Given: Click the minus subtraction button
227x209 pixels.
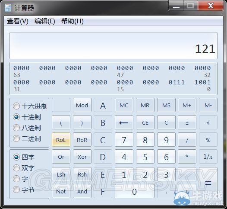Looking at the screenshot, I should [187, 174].
